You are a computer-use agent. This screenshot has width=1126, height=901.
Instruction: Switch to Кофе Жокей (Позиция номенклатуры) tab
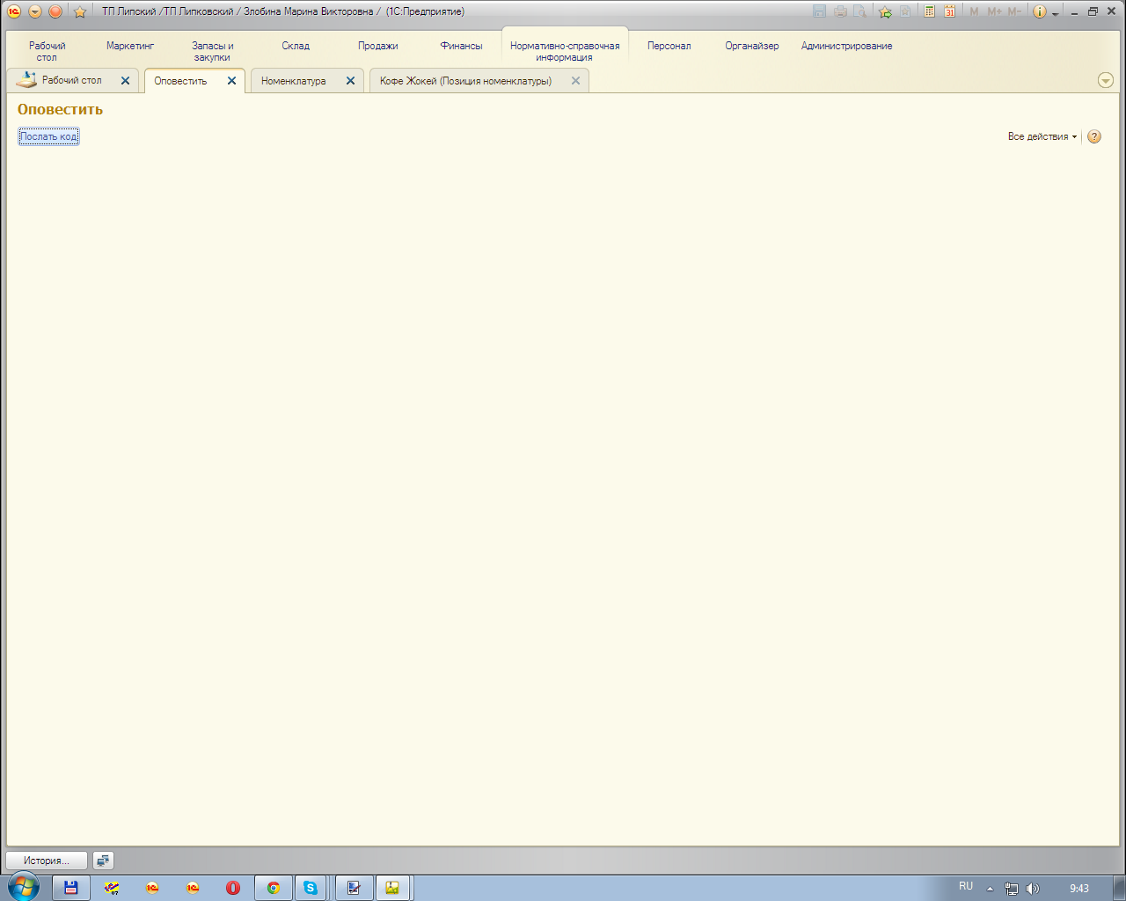[x=466, y=81]
